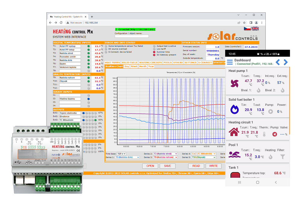
Task: Toggle first indicator of Ext1 Topeni obehovka
Action: coord(84,113)
